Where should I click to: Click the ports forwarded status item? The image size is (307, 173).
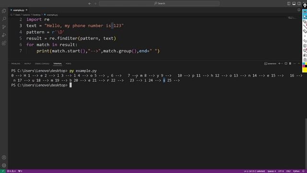pos(20,171)
